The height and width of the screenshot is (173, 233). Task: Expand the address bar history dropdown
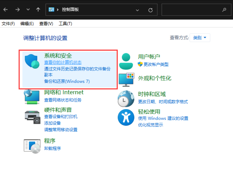tap(137, 10)
